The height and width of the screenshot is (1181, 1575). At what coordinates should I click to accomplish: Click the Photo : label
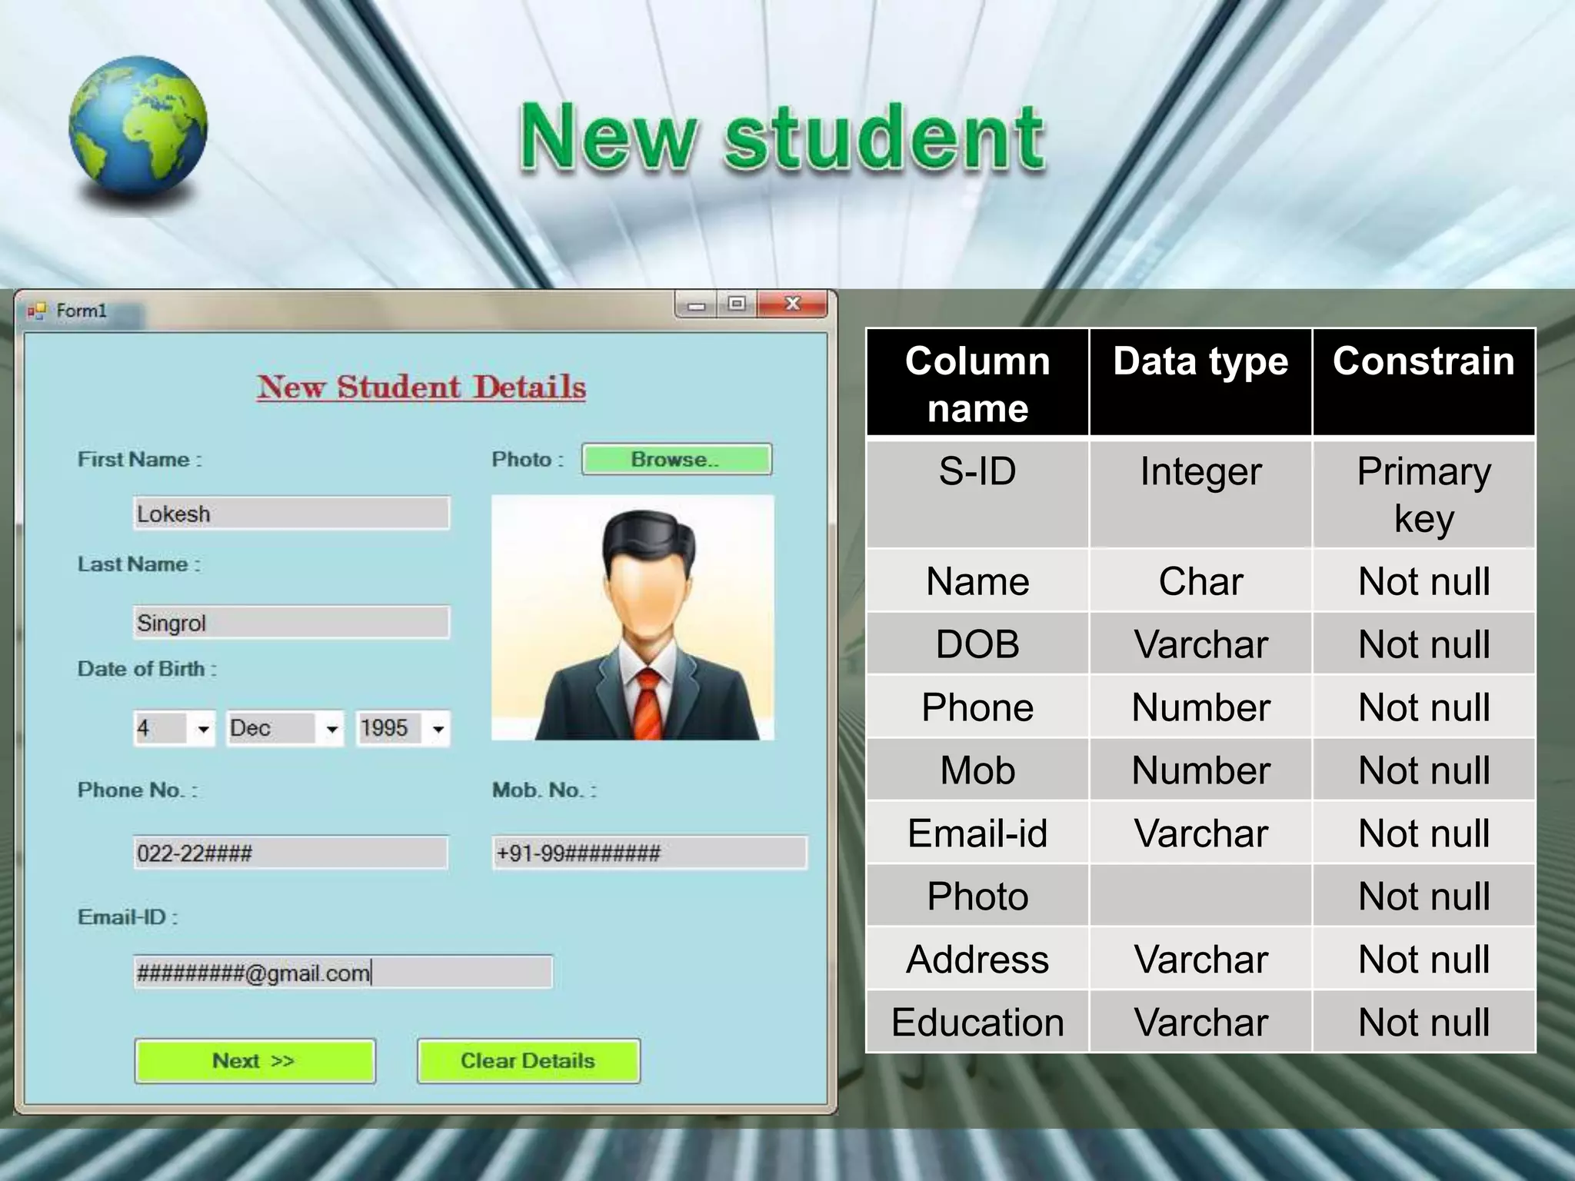point(528,460)
